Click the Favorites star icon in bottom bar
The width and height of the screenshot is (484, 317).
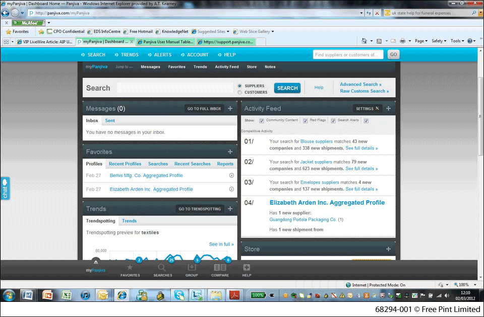coord(130,268)
